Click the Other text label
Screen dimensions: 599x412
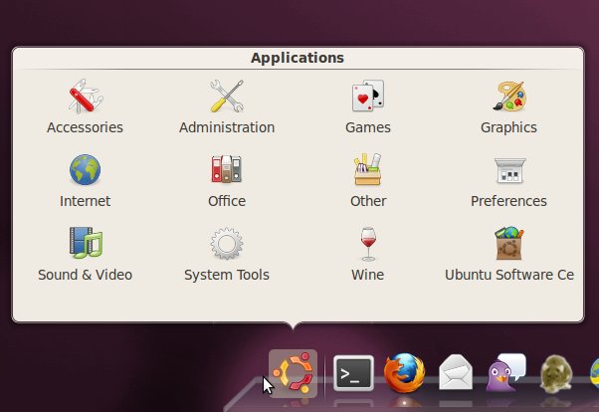(368, 201)
